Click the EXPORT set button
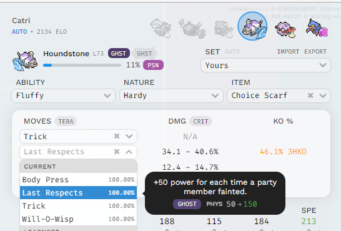 315,52
